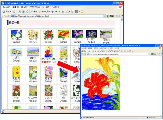Open the Favorites (お気に入り) menu in the main window
Viewport: 163px width, 120px height.
(35, 7)
